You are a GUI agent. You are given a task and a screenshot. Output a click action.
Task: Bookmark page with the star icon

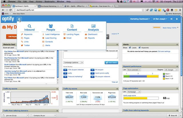[x=143, y=10]
